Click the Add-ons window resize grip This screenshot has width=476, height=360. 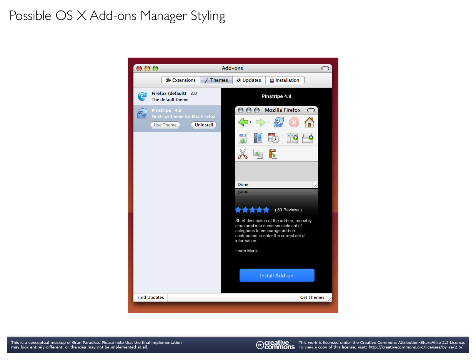click(330, 298)
